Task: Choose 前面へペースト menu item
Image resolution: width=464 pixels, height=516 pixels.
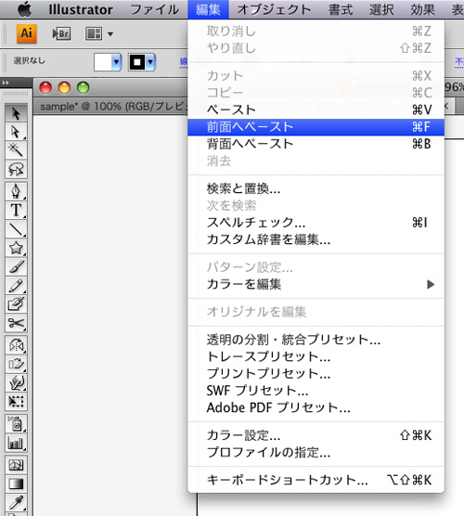Action: click(x=316, y=127)
